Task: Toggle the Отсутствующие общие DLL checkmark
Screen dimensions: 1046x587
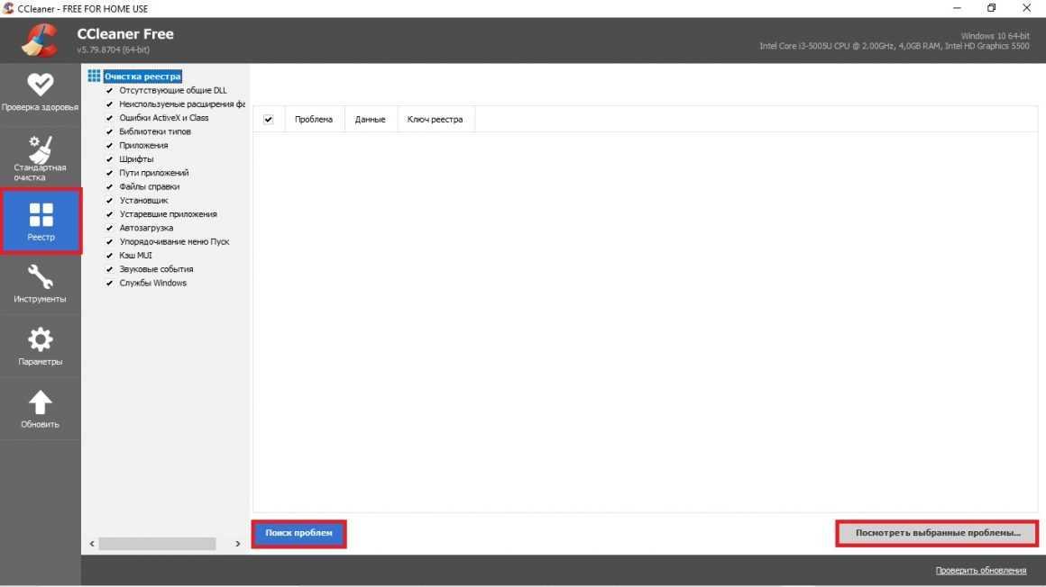Action: 109,90
